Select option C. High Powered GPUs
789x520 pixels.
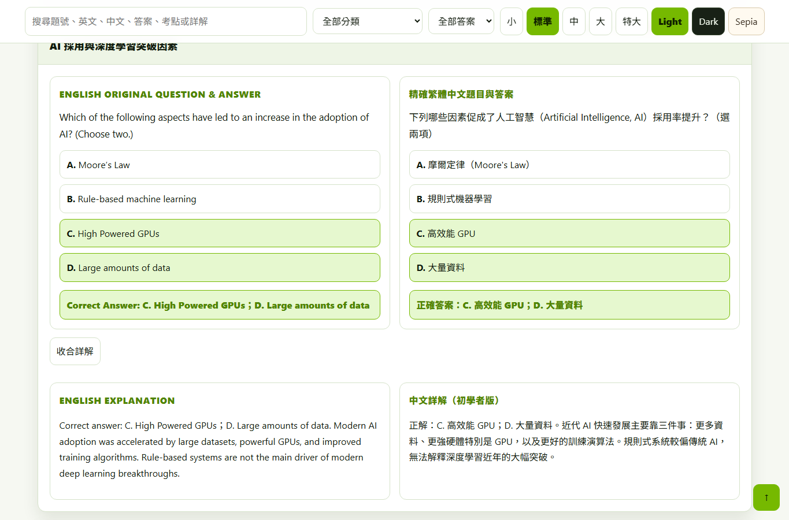click(220, 233)
